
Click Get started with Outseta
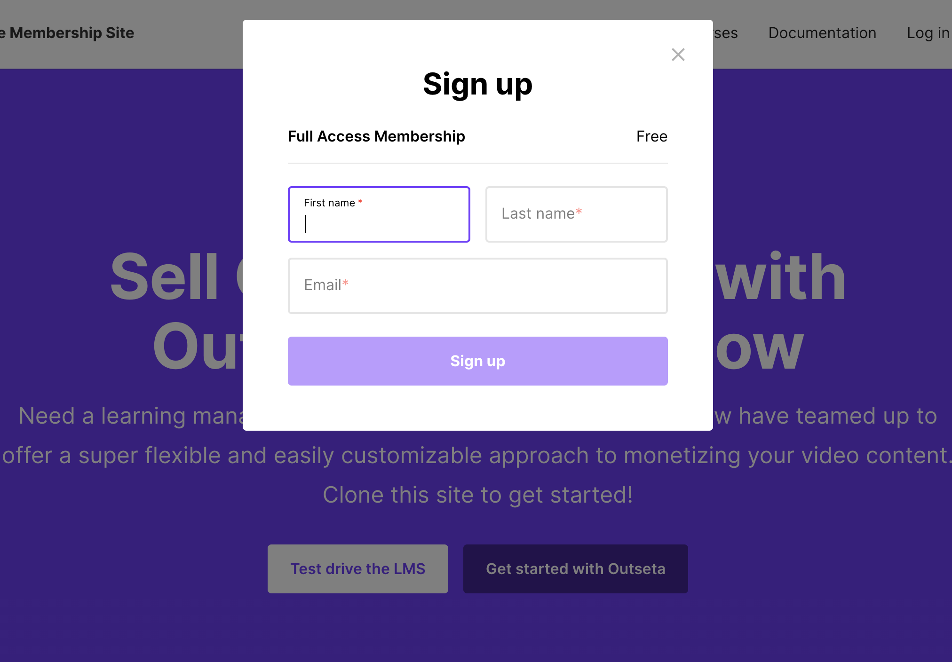[x=575, y=568]
